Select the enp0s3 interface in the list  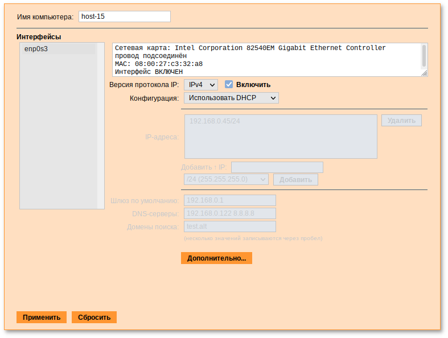(57, 49)
